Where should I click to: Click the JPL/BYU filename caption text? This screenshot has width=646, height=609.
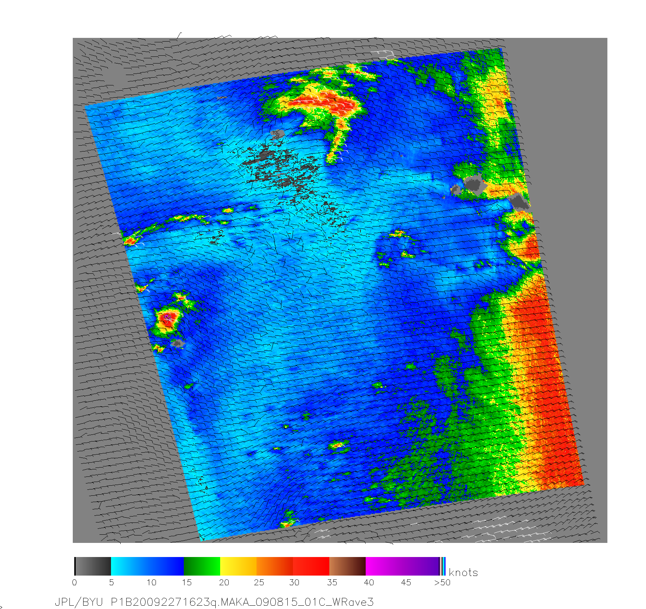[x=214, y=602]
